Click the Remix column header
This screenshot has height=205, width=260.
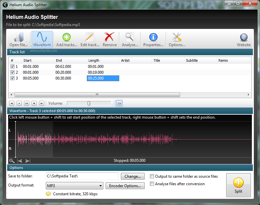pos(233,60)
